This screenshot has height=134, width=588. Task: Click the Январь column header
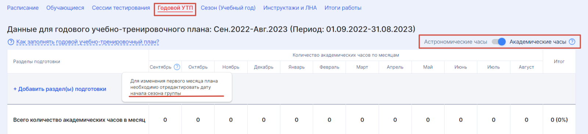pyautogui.click(x=296, y=67)
